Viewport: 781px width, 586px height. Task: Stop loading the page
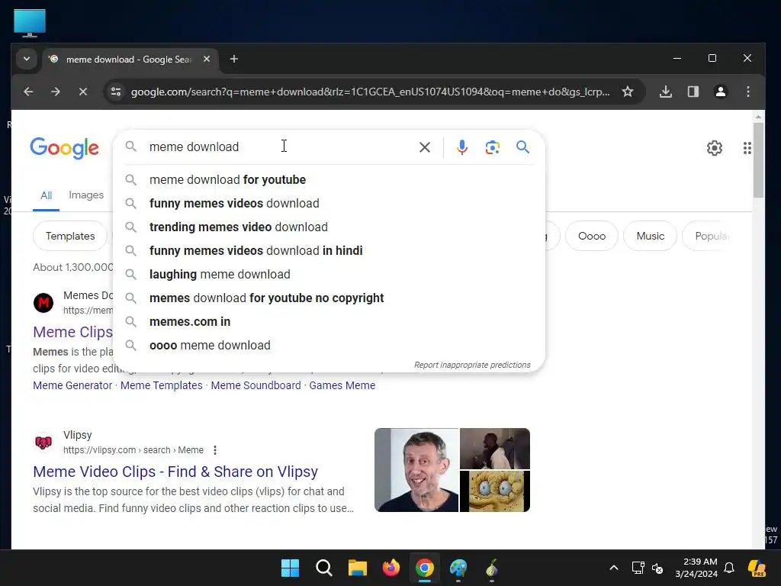(82, 92)
